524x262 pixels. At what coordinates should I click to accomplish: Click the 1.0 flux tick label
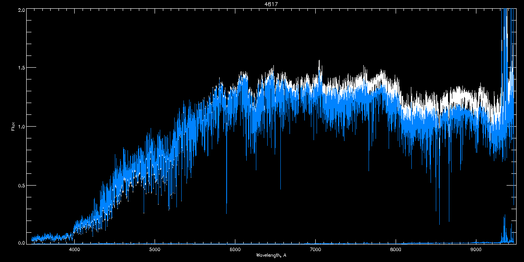point(21,127)
